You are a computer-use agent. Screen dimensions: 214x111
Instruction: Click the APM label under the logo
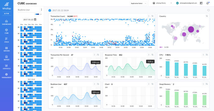(6, 14)
